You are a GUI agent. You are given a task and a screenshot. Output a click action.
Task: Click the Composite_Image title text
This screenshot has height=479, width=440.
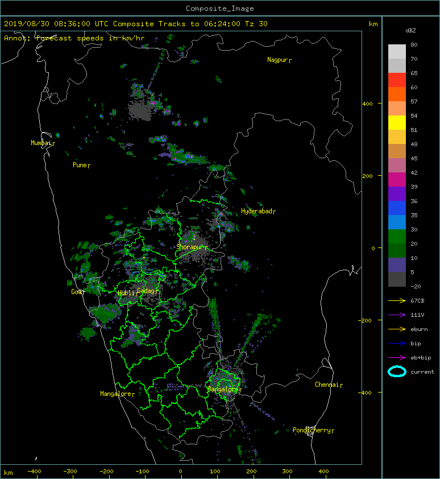(220, 9)
